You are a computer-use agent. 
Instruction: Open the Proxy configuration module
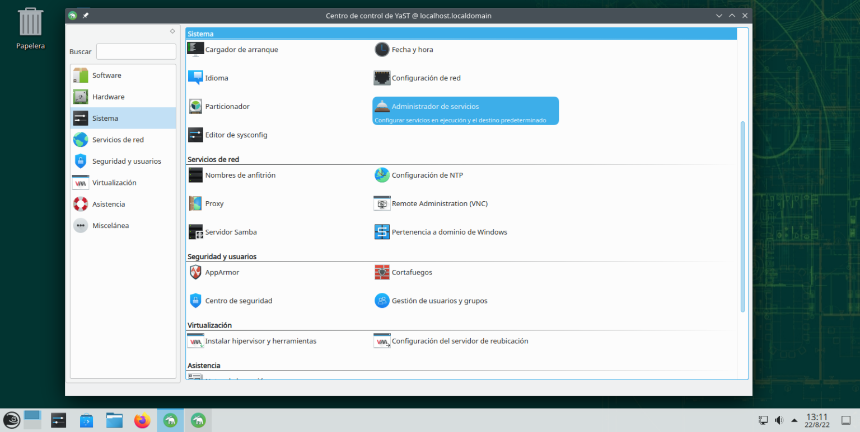215,203
